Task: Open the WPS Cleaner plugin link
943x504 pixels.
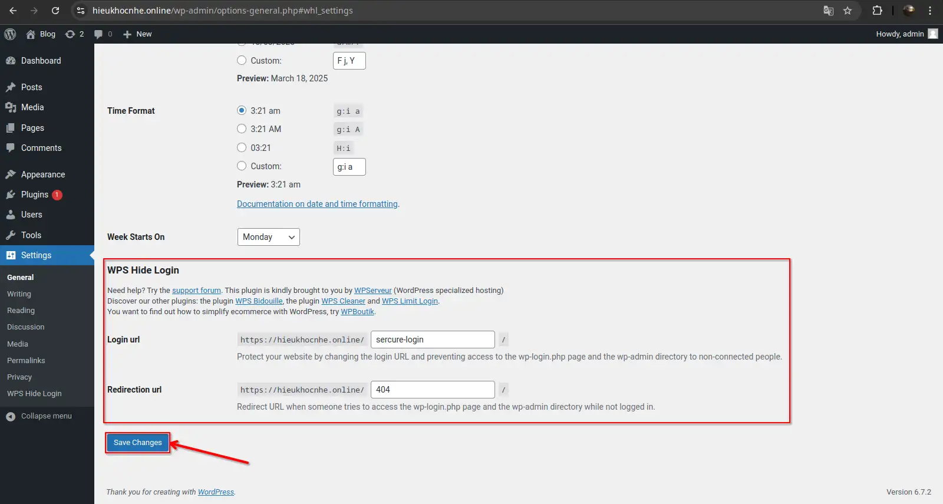Action: click(343, 301)
